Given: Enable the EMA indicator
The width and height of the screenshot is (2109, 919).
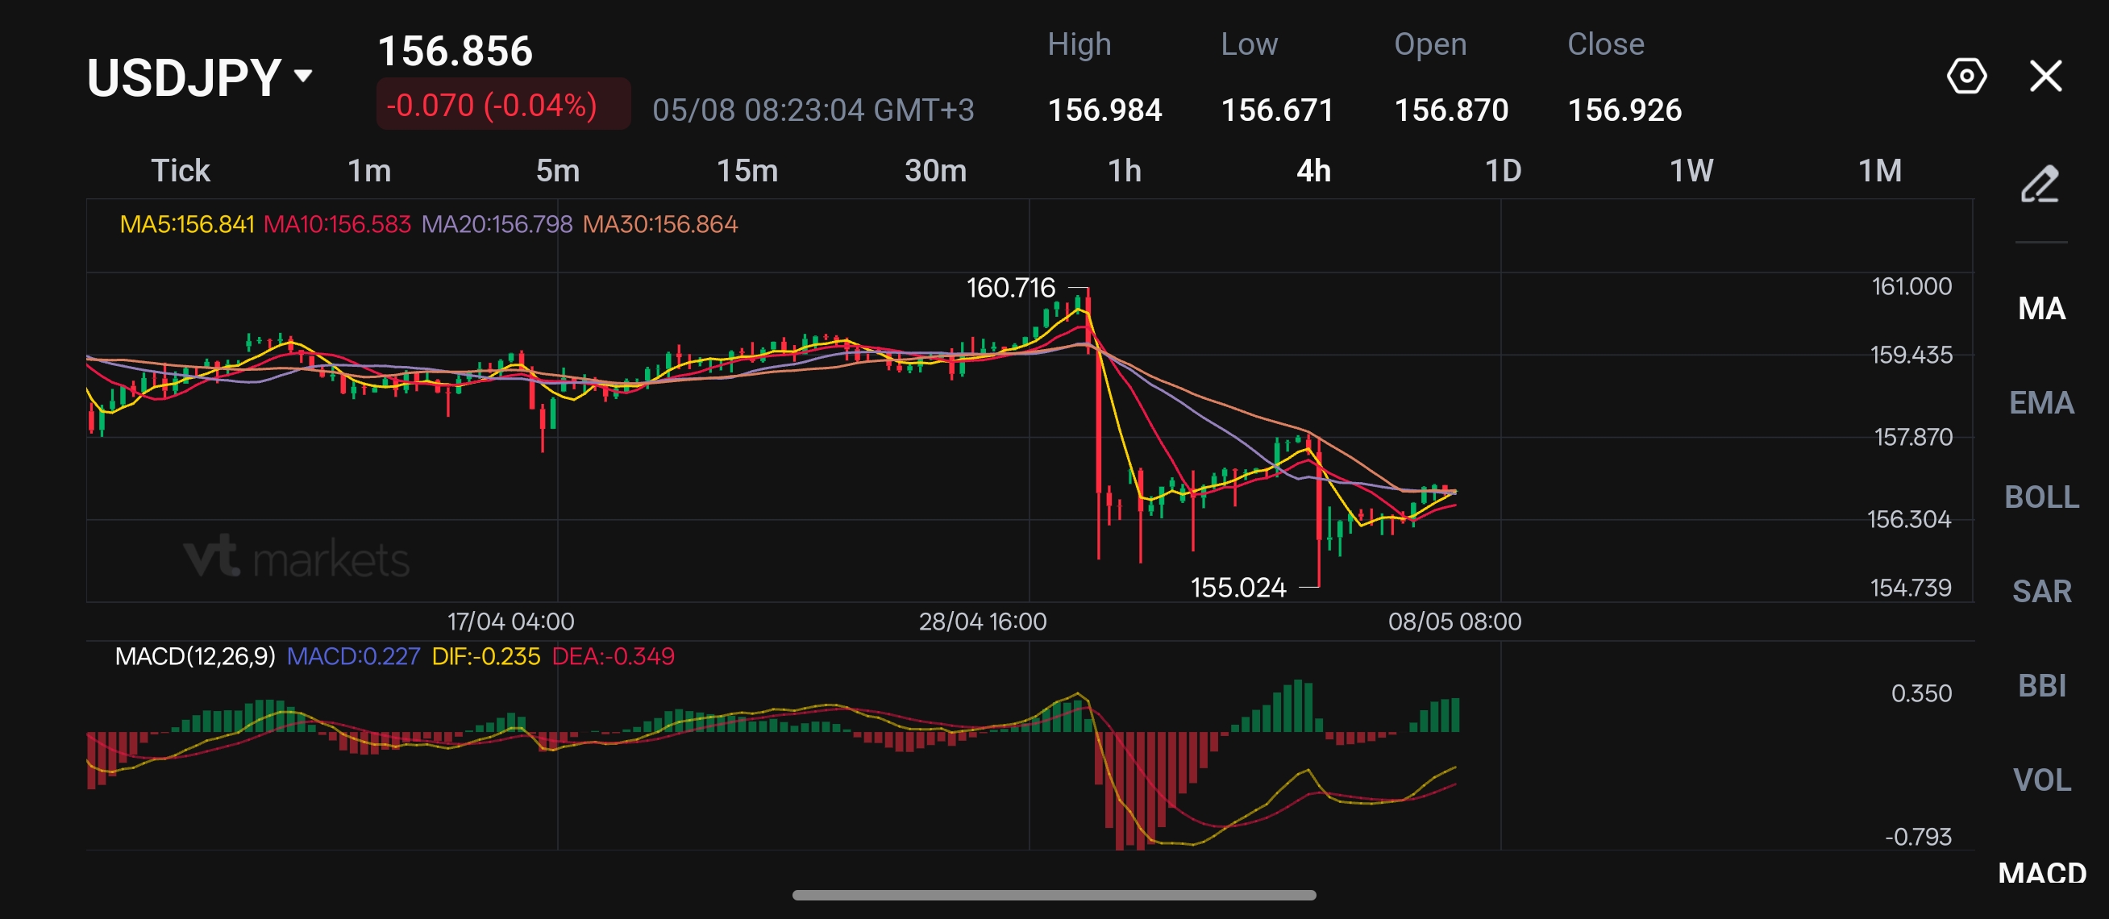Looking at the screenshot, I should [2042, 402].
